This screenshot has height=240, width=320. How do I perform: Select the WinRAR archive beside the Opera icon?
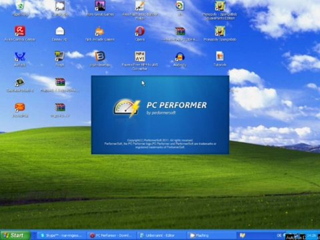tap(180, 31)
